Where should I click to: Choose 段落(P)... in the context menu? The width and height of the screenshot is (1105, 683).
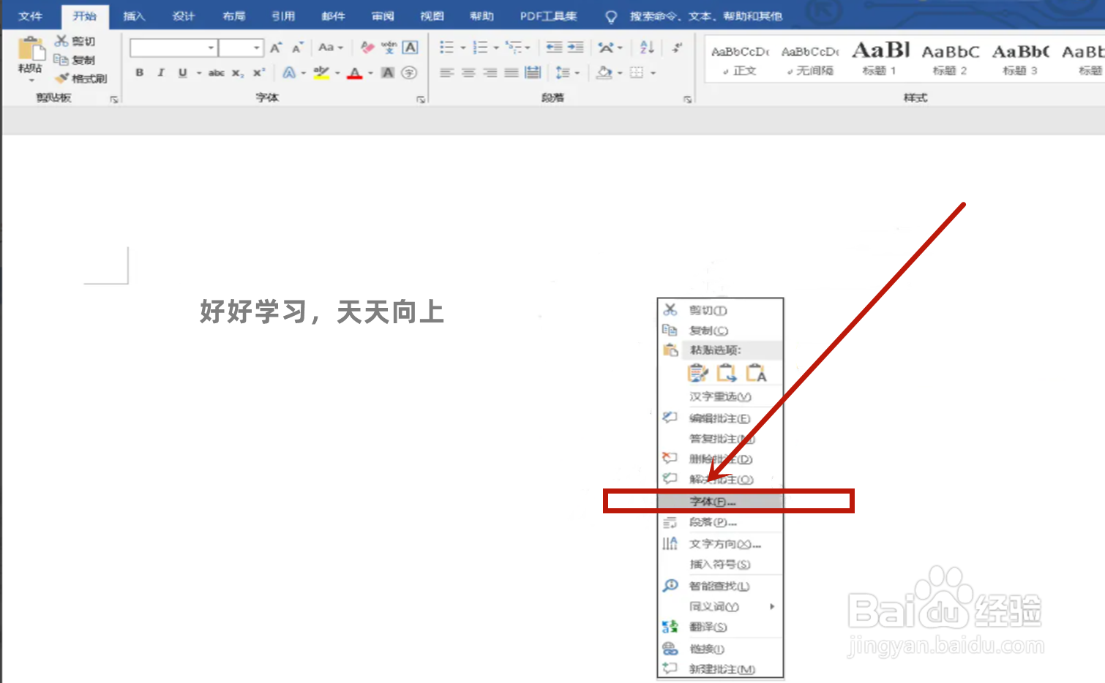pos(721,522)
